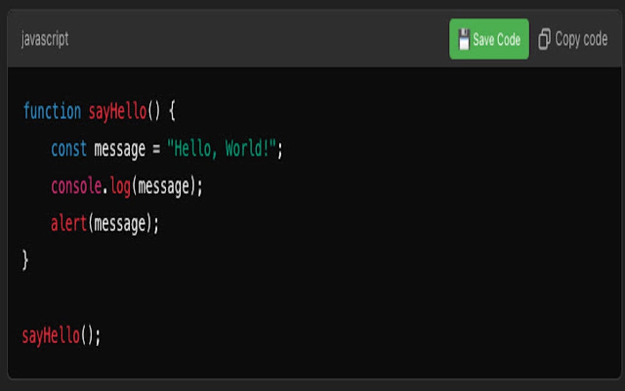Click the blue const keyword

click(x=67, y=147)
